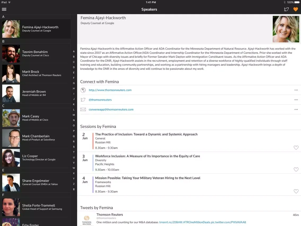Click the Twitter icon beside @thomsonreuters
301x226 pixels.
click(83, 99)
